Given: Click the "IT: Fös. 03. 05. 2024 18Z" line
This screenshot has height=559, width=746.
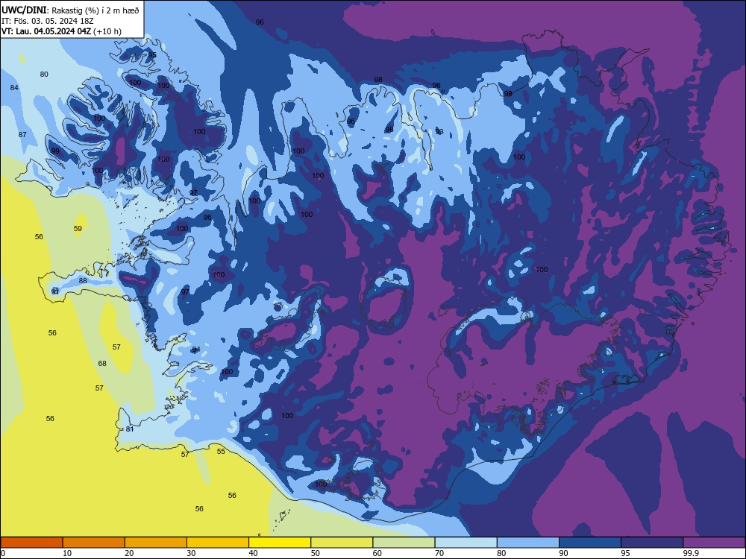Looking at the screenshot, I should pos(48,21).
